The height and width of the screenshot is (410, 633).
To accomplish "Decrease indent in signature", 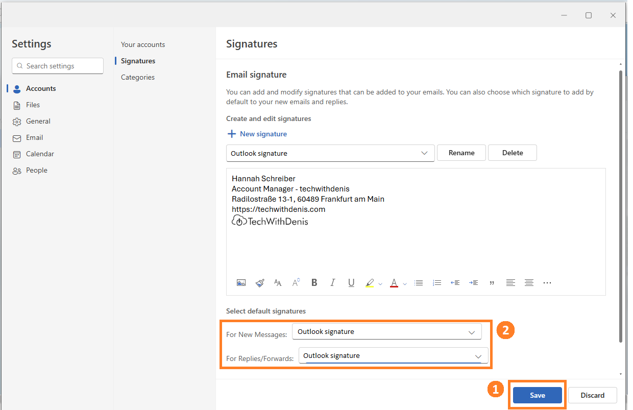I will click(455, 282).
